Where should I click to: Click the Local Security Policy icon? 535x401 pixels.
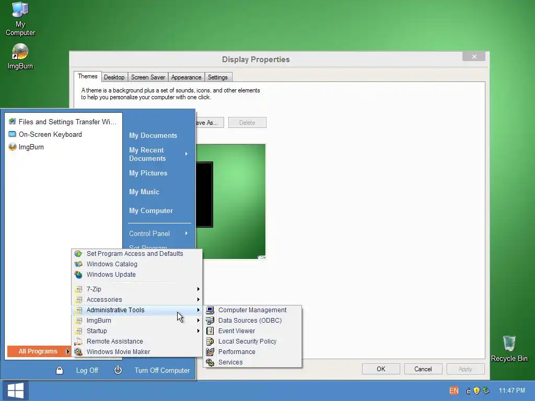tap(210, 341)
